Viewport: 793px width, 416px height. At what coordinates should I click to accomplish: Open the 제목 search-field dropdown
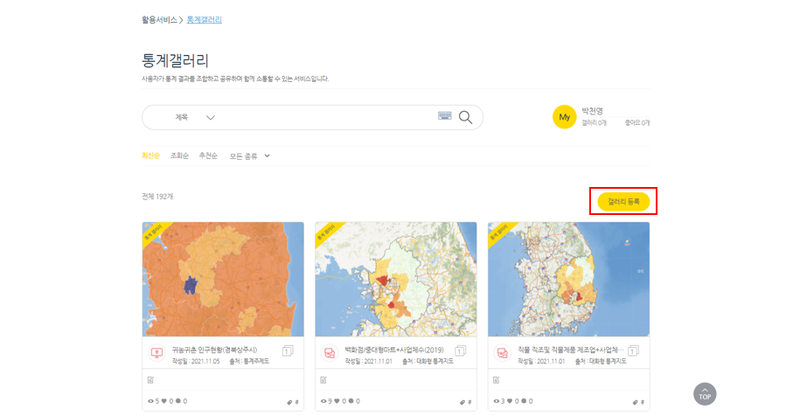click(x=195, y=117)
